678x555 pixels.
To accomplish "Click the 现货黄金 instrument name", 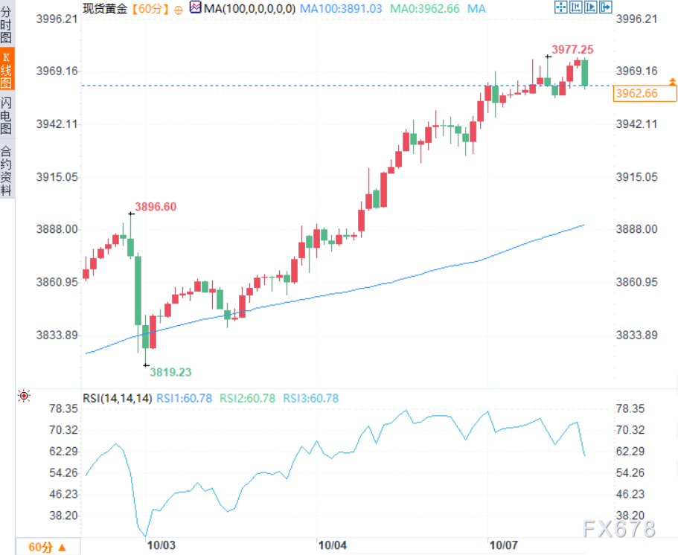I will [x=103, y=9].
